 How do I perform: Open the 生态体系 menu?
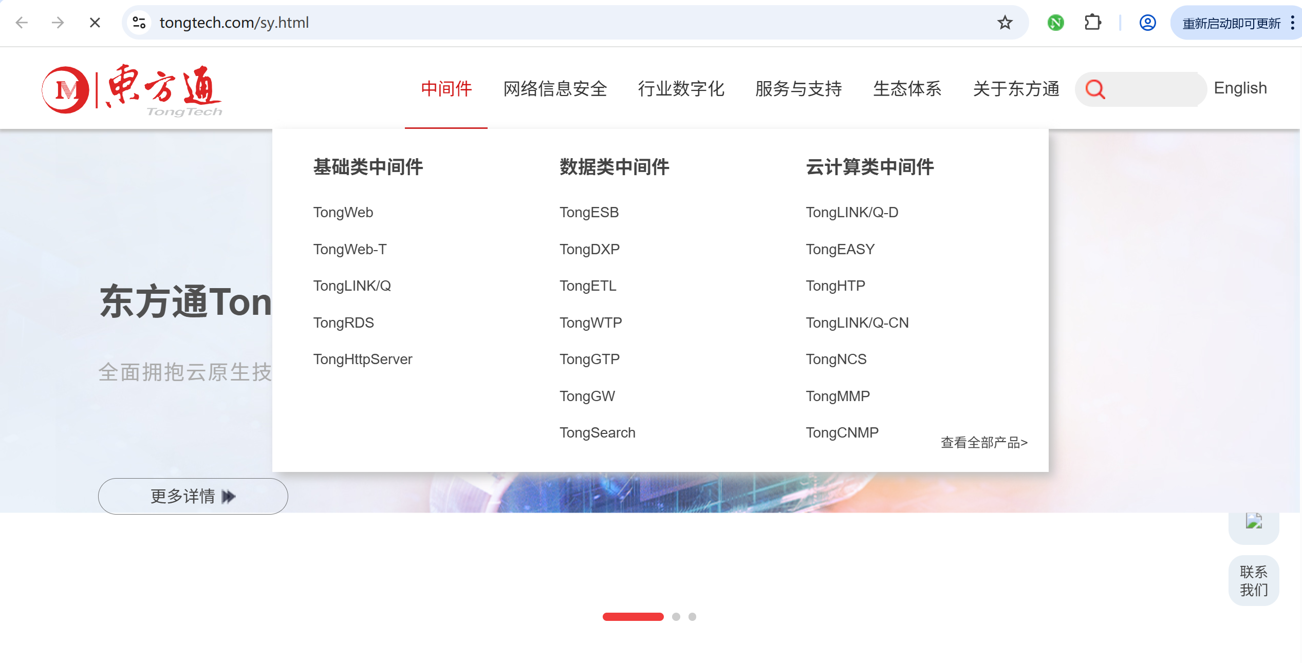tap(907, 89)
